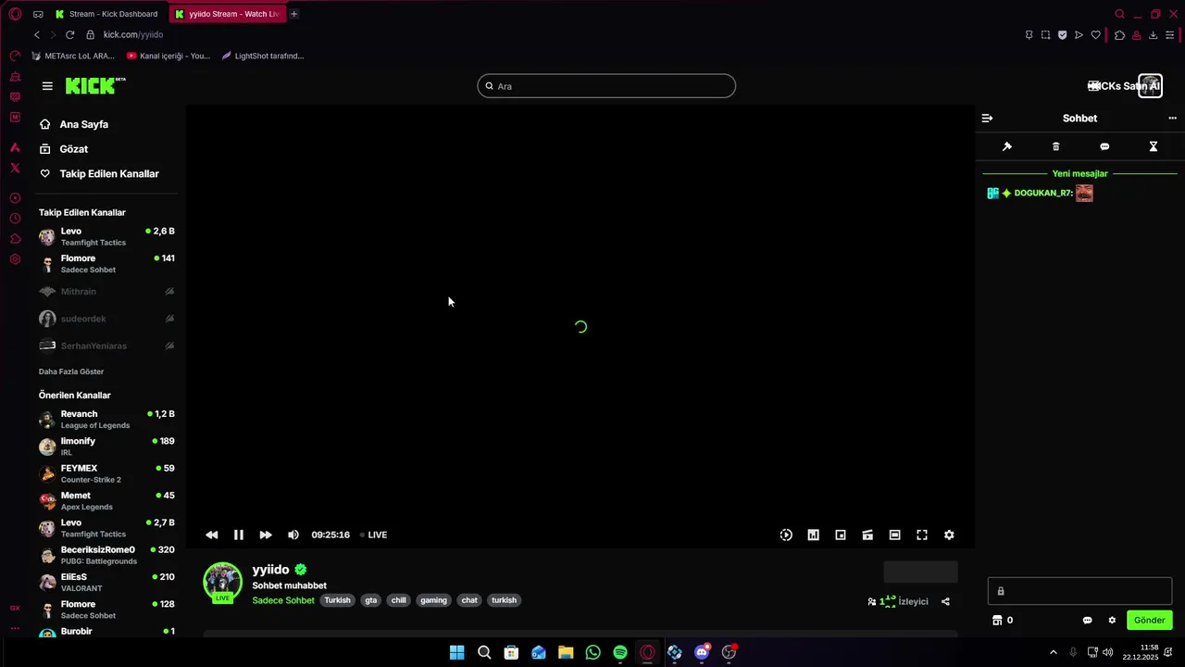Viewport: 1185px width, 667px height.
Task: Open Opera extensions puzzle icon in toolbar
Action: 1119,35
